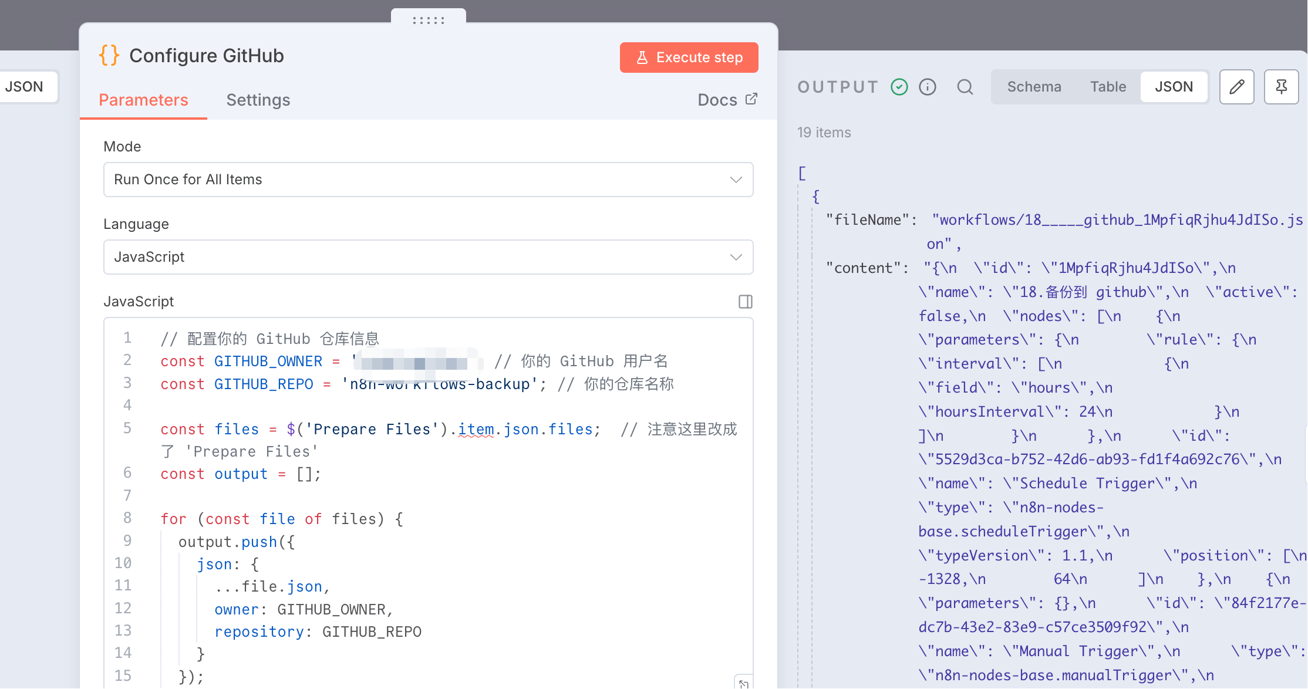Click the 'owner: GITHUB_OWNER,' code line
The image size is (1308, 689).
click(304, 609)
